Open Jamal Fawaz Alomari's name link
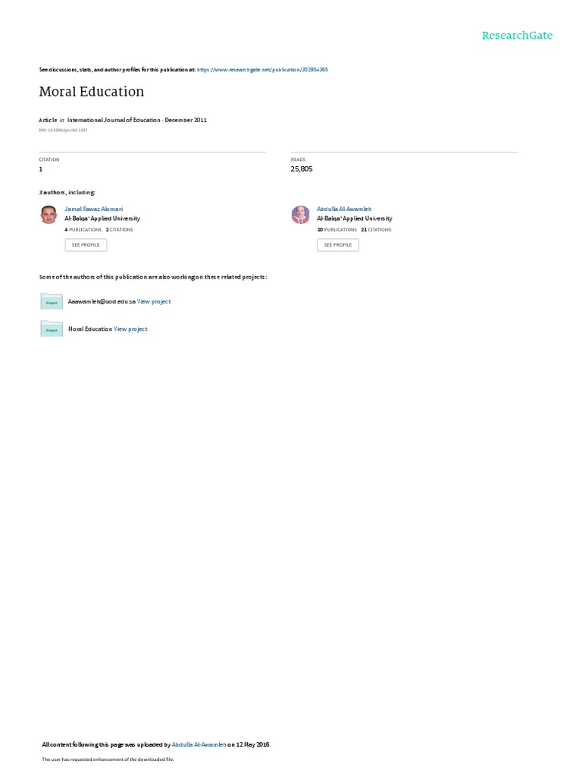The height and width of the screenshot is (777, 582). point(93,209)
